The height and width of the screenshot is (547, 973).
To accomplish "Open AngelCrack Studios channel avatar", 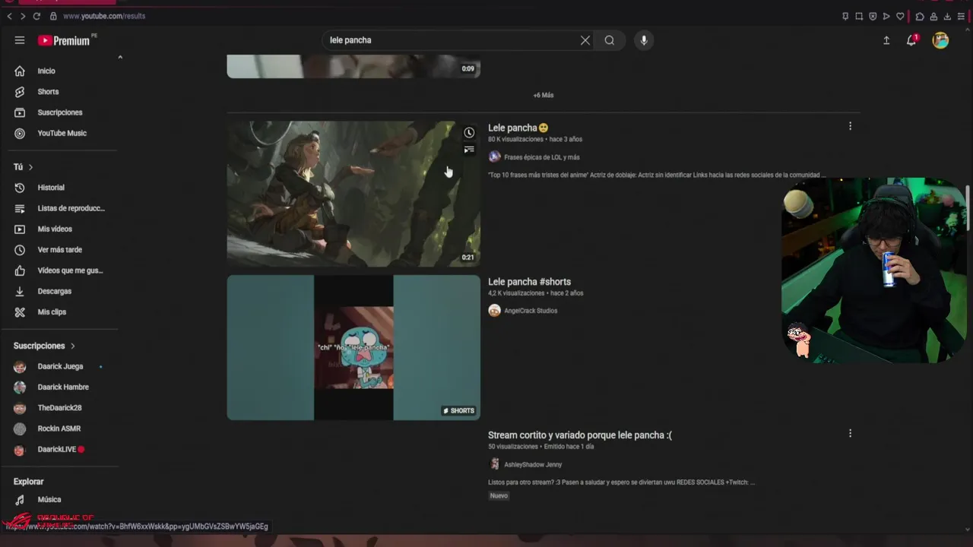I will click(494, 310).
